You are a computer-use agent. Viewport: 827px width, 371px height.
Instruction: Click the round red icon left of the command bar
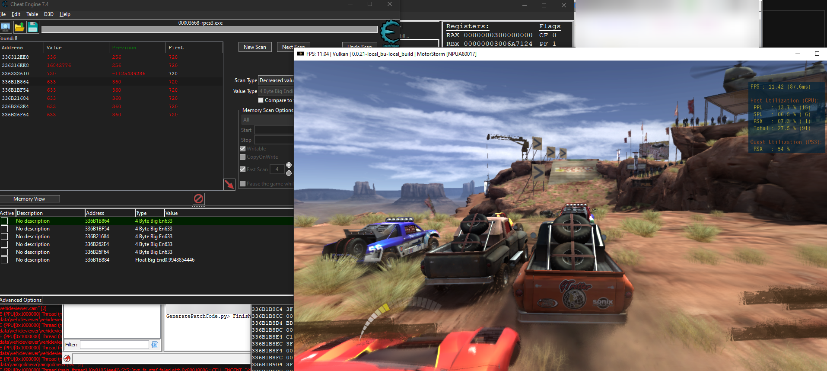[x=67, y=358]
